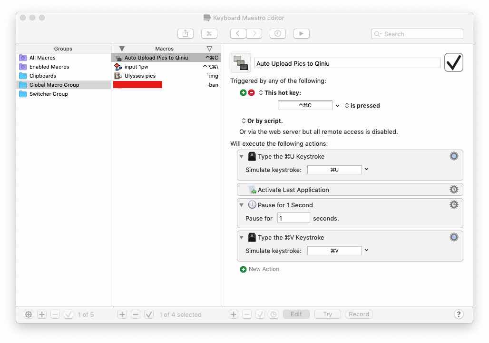The width and height of the screenshot is (489, 343).
Task: Select the Activate Last Application action
Action: (x=350, y=190)
